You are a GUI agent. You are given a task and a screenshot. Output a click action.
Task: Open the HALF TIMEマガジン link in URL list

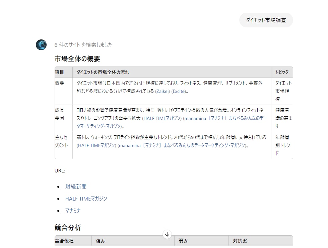pos(86,199)
